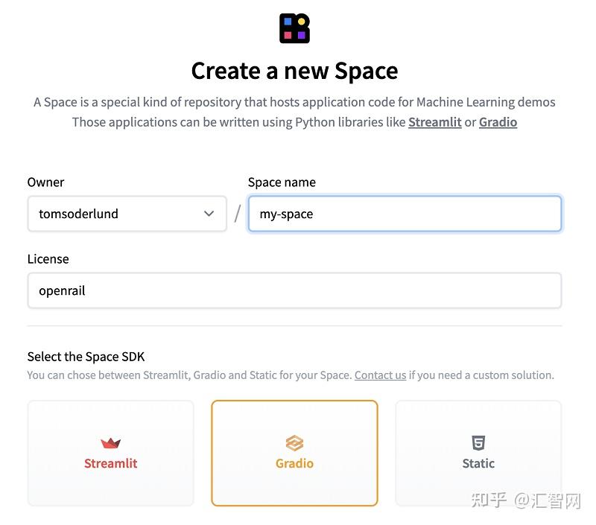Choose Gradio as the Space SDK

pyautogui.click(x=294, y=453)
